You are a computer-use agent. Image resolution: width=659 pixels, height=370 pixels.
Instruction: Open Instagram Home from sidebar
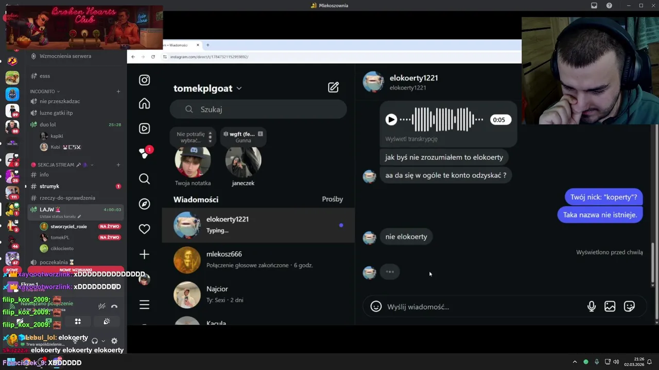[x=145, y=104]
